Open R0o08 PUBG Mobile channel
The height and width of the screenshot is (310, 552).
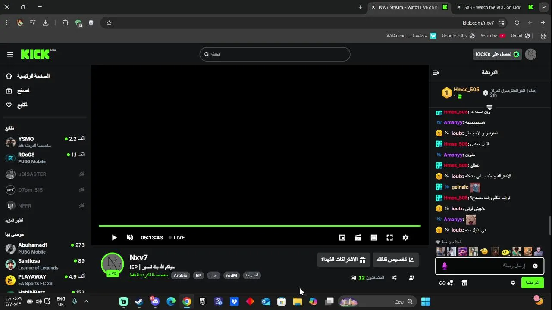[x=45, y=158]
